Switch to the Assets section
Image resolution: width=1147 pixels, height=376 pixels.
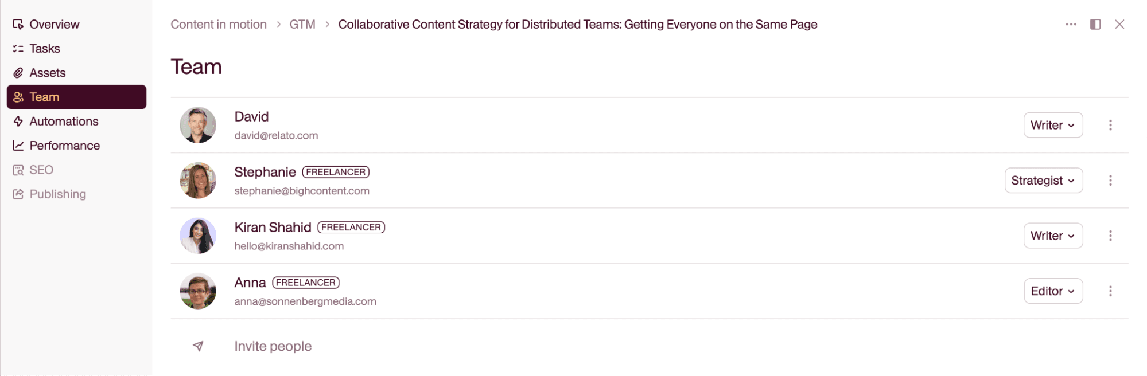(x=47, y=73)
